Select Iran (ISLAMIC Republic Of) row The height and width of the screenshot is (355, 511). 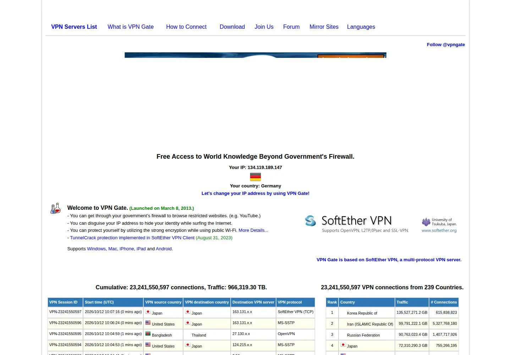tap(392, 324)
